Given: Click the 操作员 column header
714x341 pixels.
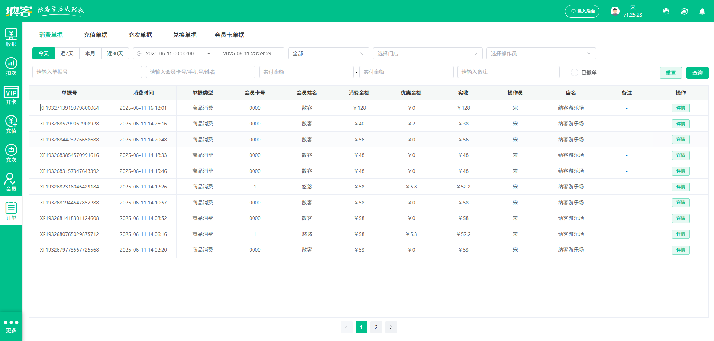Looking at the screenshot, I should 515,93.
